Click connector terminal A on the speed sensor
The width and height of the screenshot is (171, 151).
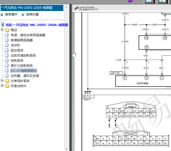125,78
